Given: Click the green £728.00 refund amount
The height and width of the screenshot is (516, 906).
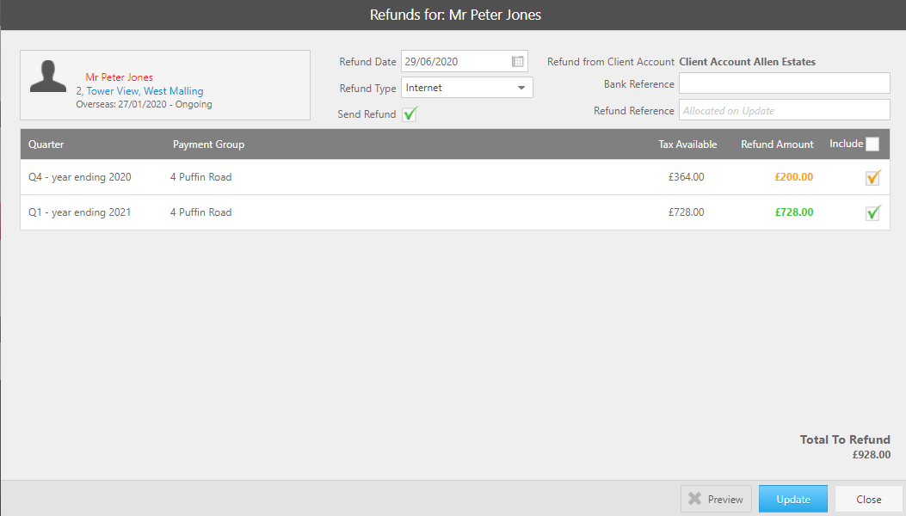Looking at the screenshot, I should 794,212.
